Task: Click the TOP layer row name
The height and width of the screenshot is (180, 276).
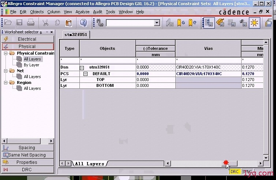Action: point(101,80)
